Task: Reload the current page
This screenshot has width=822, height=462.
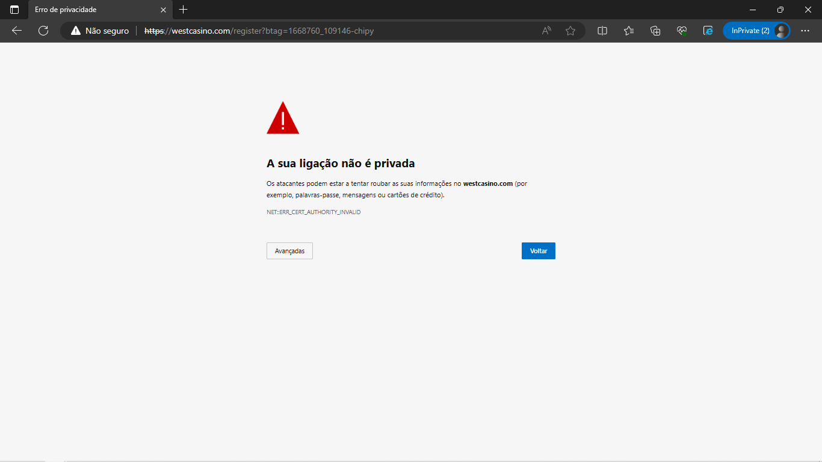Action: [x=43, y=31]
